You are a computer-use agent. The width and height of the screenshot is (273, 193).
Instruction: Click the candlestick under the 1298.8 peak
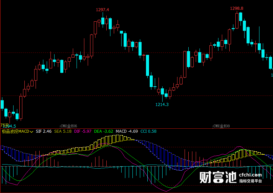[237, 21]
